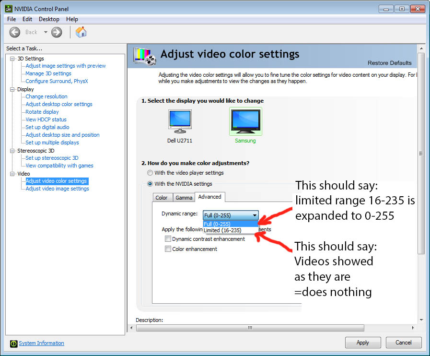Open 'Change resolution'
This screenshot has height=356, width=430.
coord(46,96)
